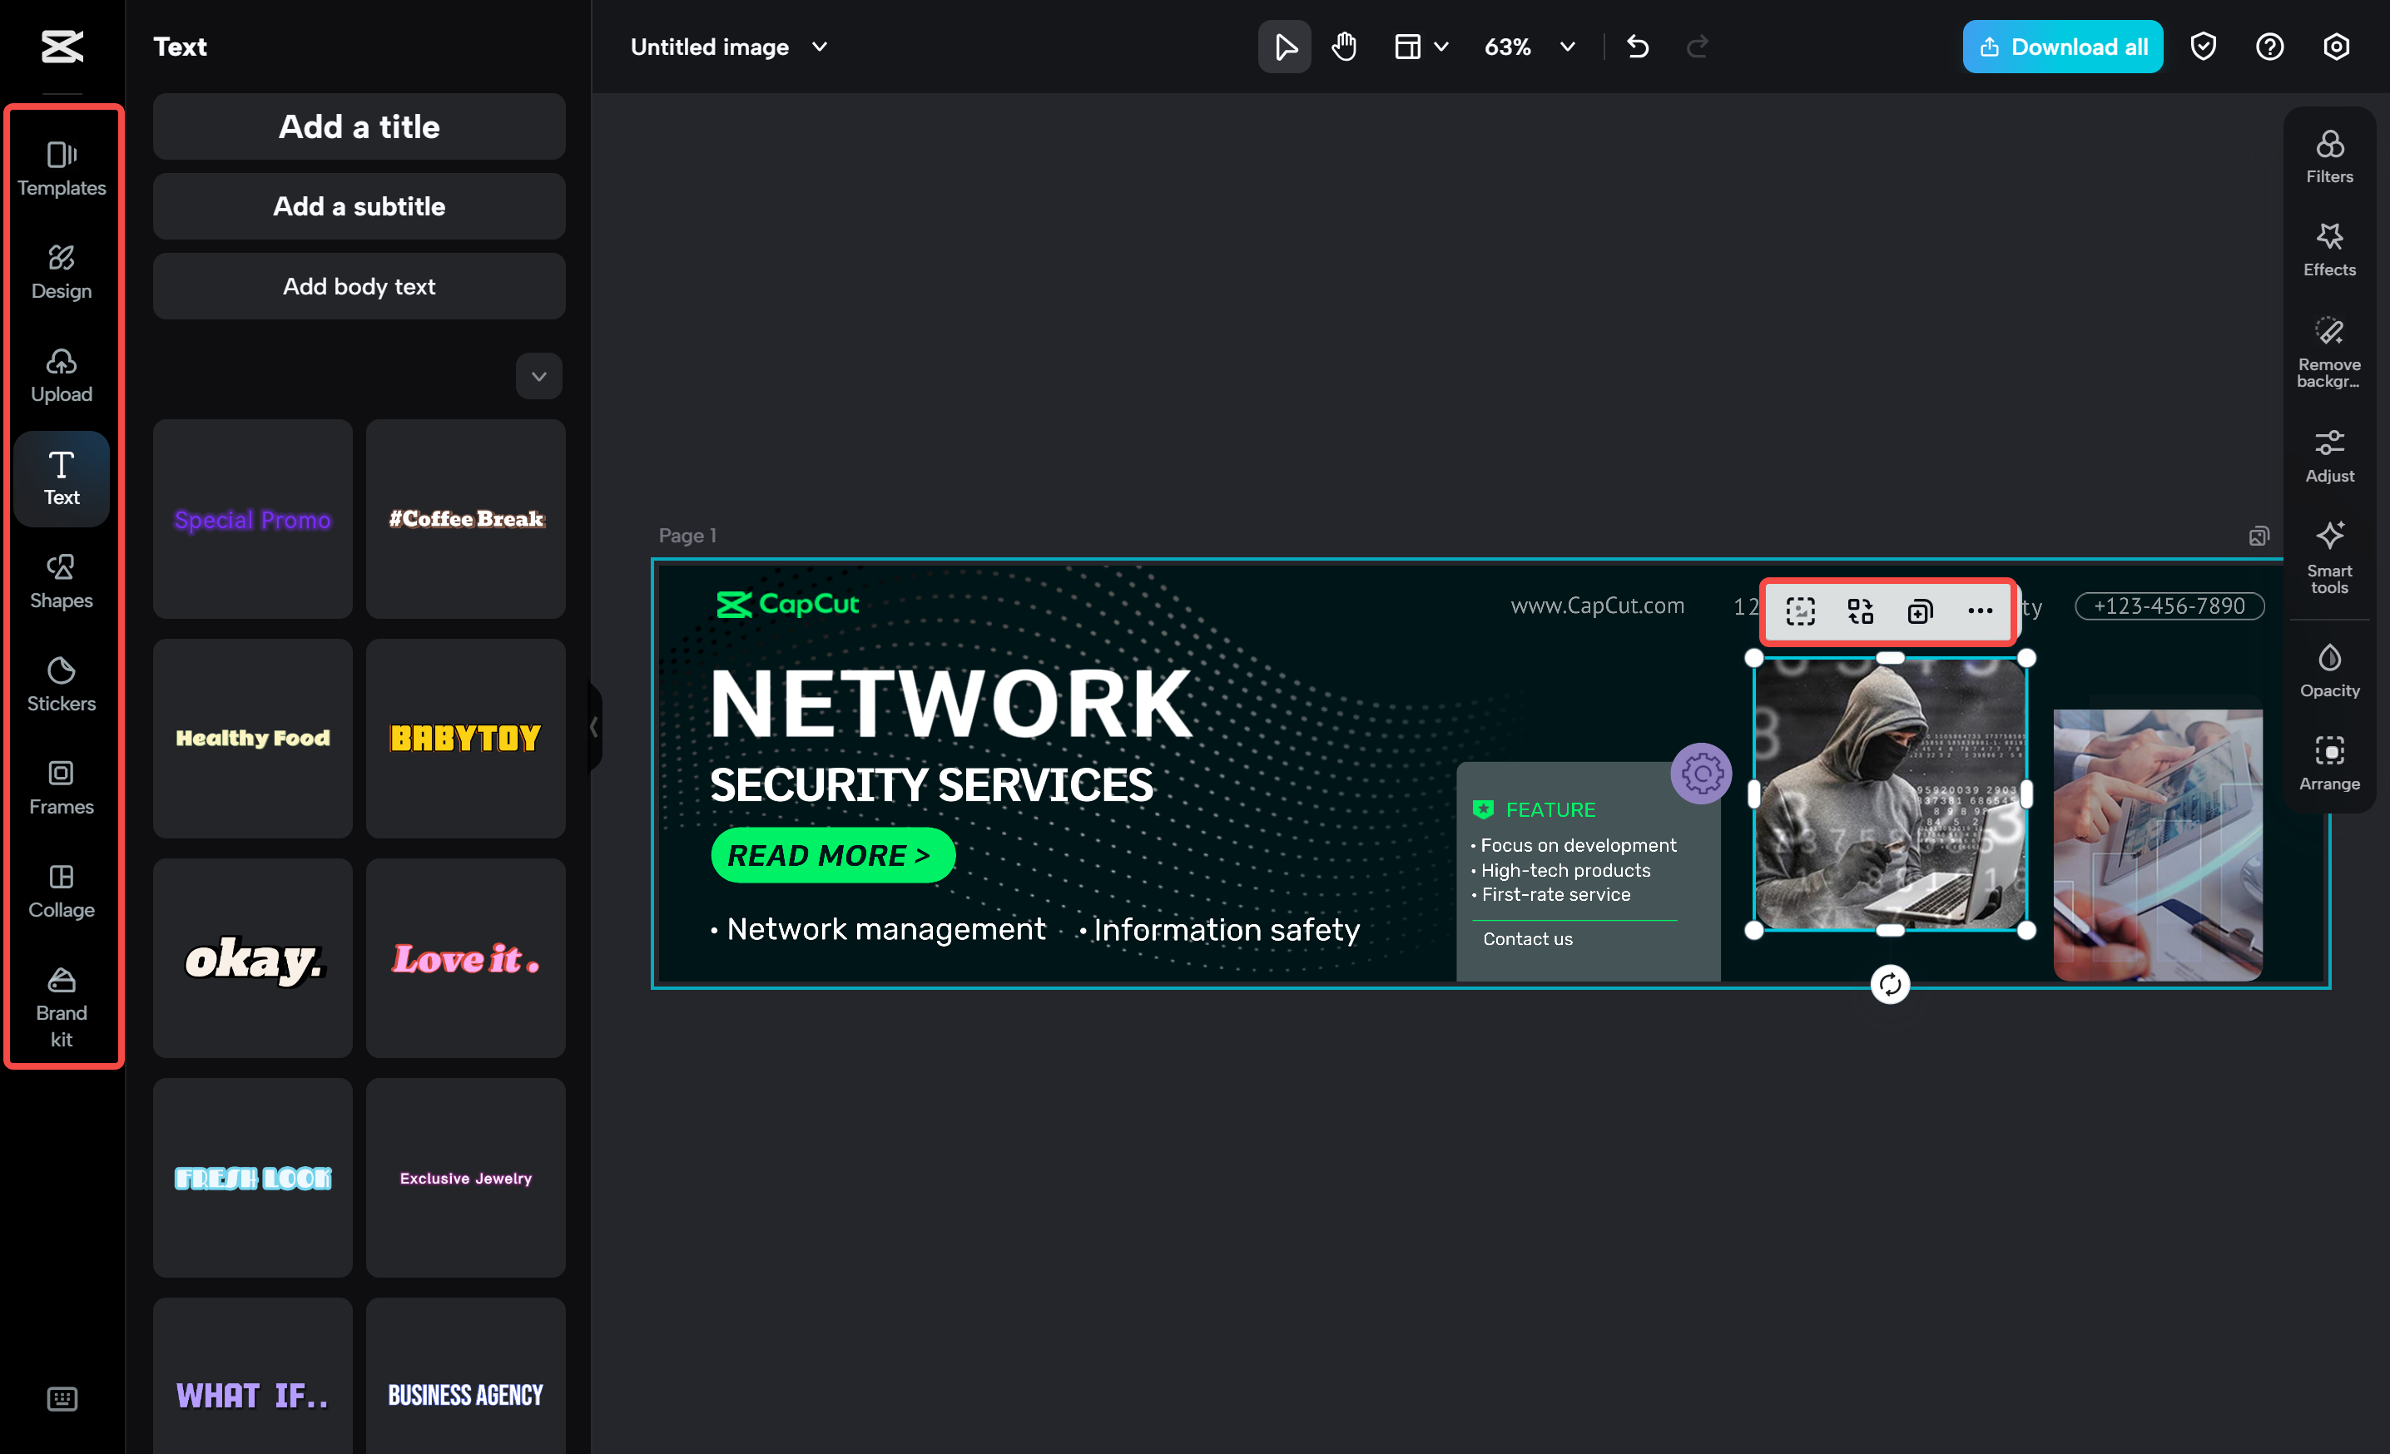Click the Download all button
The image size is (2390, 1454).
(x=2062, y=46)
